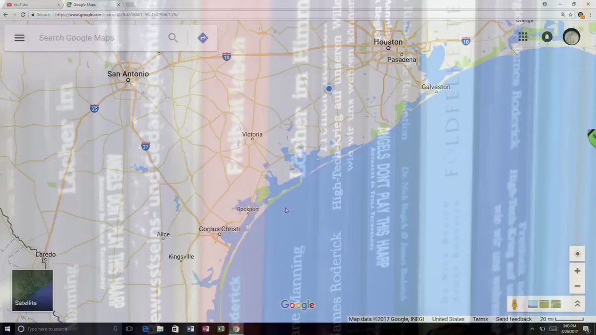Open the Terms link

pyautogui.click(x=480, y=319)
